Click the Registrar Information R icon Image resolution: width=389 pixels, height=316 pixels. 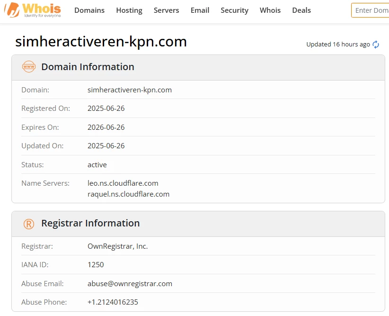point(29,224)
